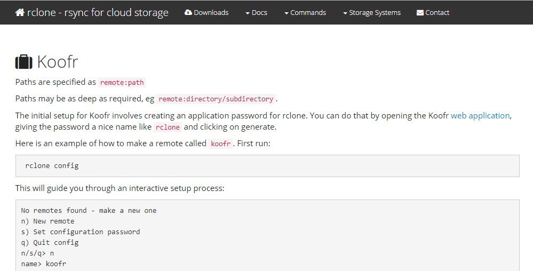Click the 'name> koofr' line in terminal output
This screenshot has width=533, height=271.
point(44,264)
